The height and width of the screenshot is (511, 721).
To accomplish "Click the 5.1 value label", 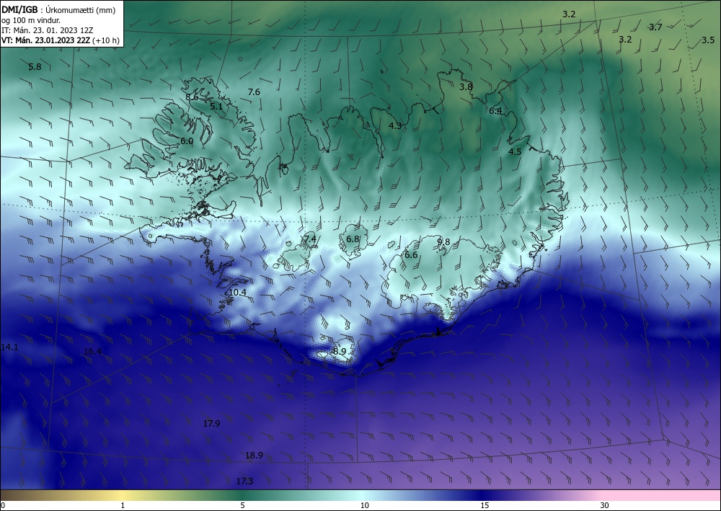I will (x=216, y=106).
